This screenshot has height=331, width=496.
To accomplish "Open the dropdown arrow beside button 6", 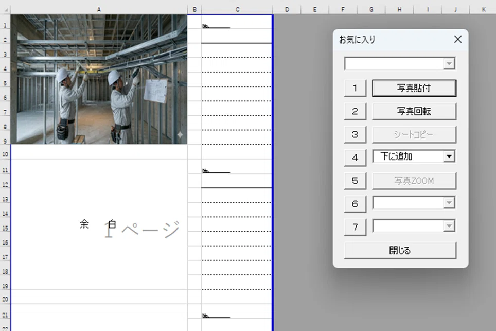I will coord(449,203).
